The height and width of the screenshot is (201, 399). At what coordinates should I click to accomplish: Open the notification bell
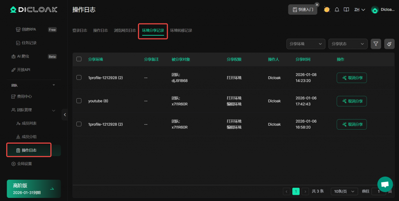coord(337,10)
